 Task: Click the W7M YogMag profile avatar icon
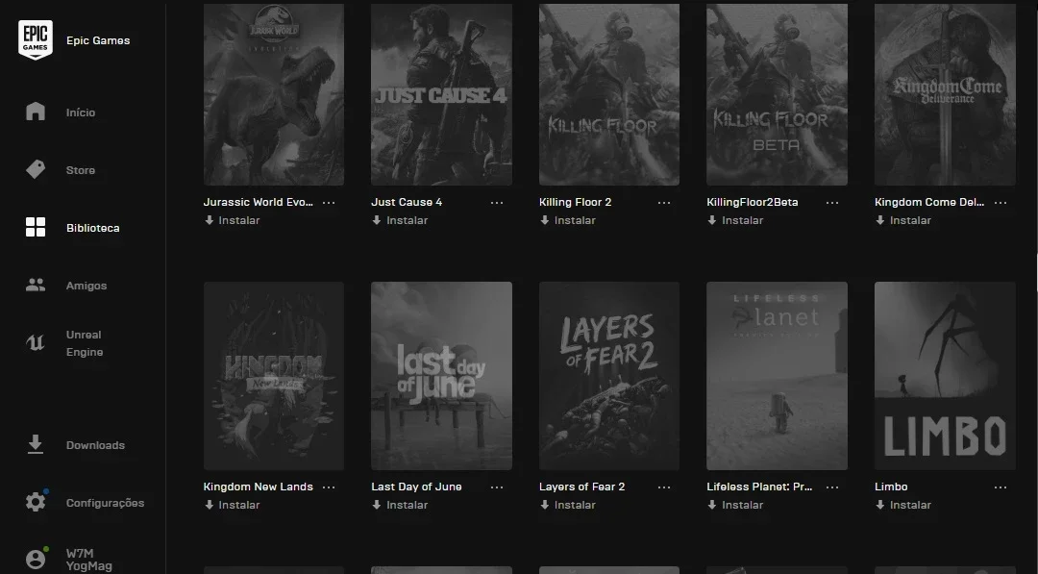36,560
